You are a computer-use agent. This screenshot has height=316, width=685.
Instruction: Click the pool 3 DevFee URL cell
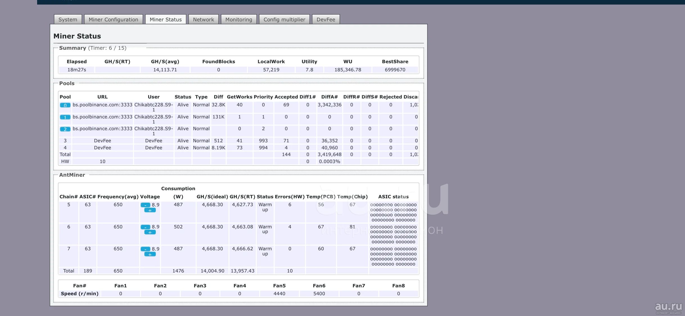(102, 141)
